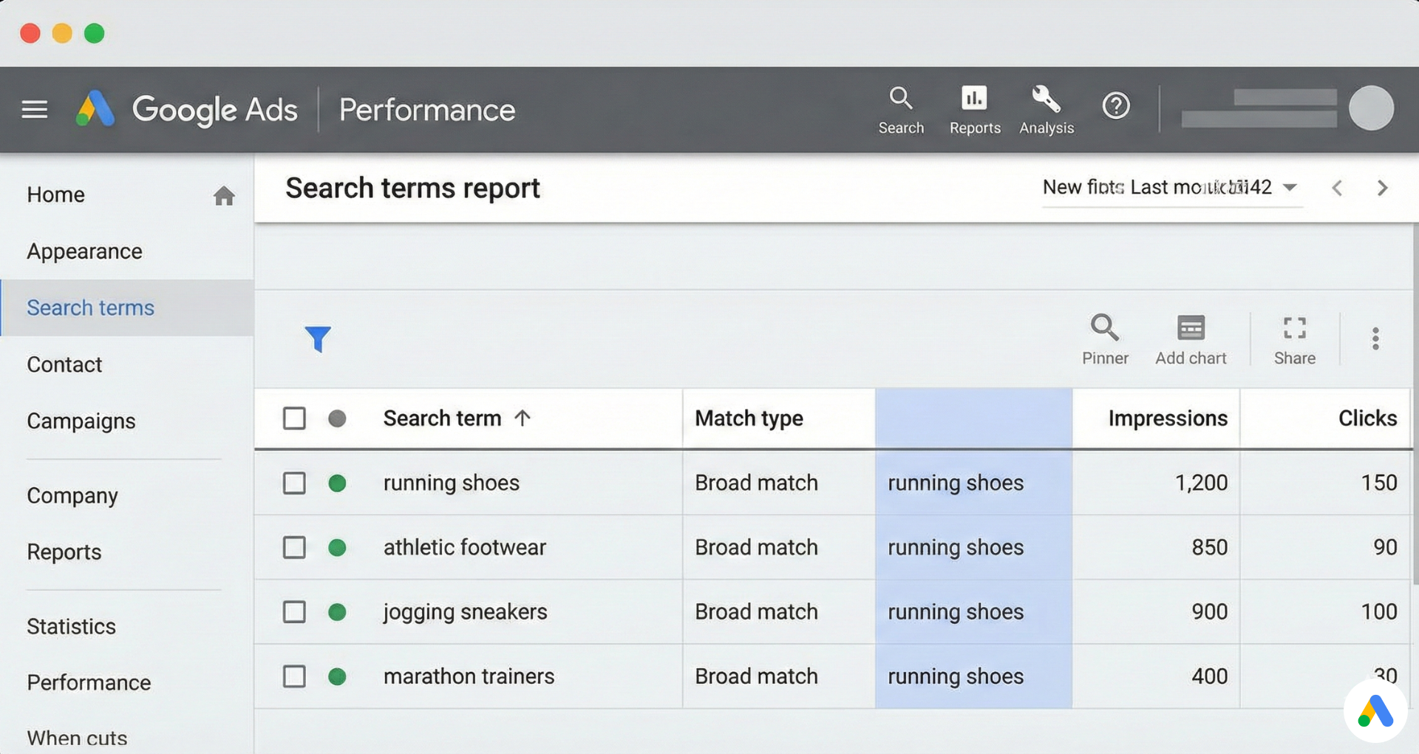Screen dimensions: 1419x754
Task: Open the Campaigns sidebar item
Action: point(81,421)
